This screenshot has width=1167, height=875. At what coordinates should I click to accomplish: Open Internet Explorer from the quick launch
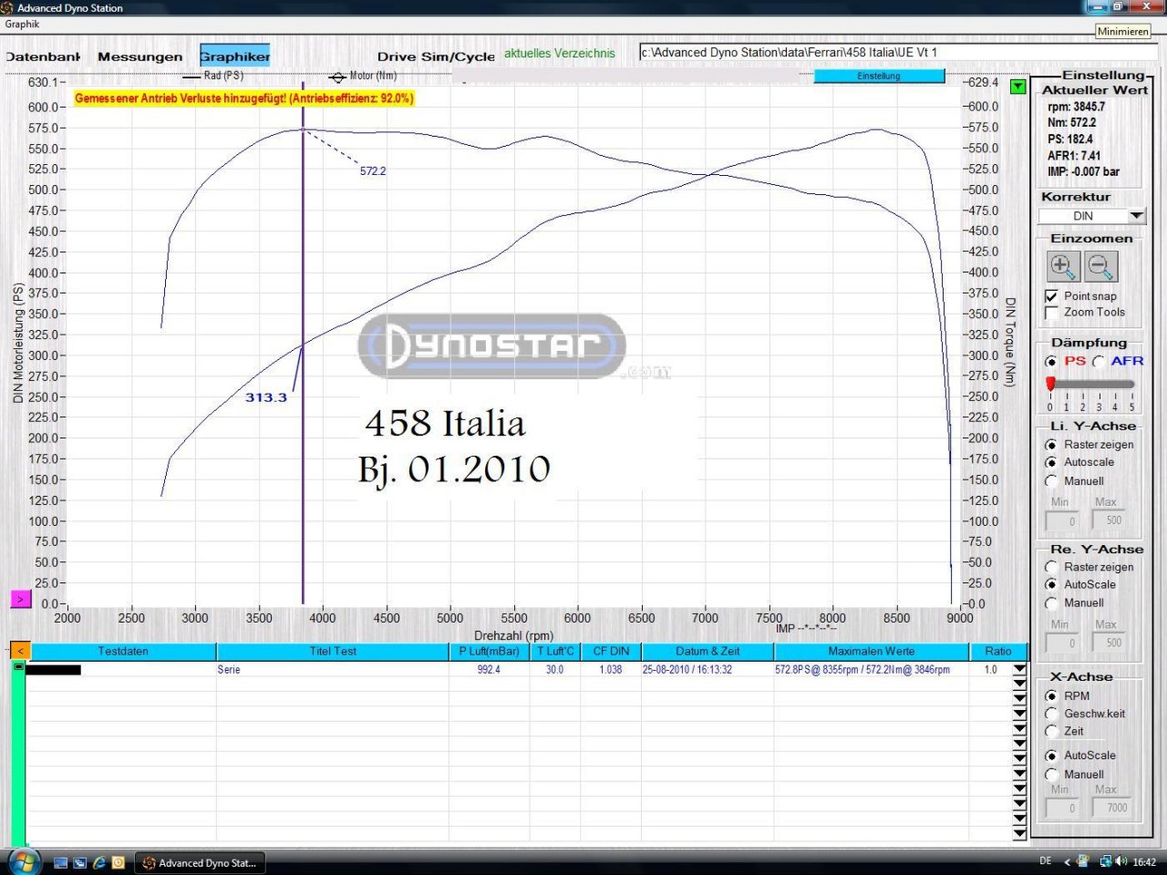pos(99,862)
